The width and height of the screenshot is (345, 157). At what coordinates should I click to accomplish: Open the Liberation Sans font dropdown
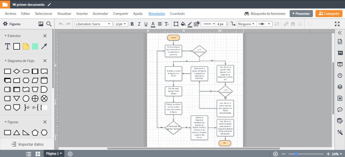93,24
